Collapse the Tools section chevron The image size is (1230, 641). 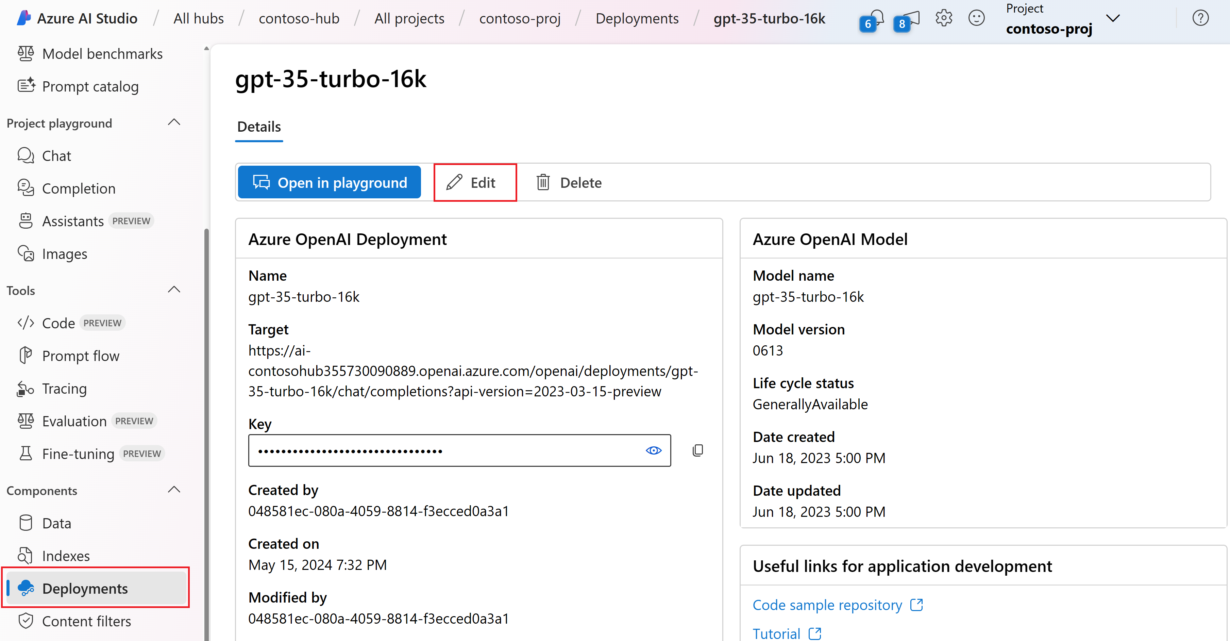174,290
